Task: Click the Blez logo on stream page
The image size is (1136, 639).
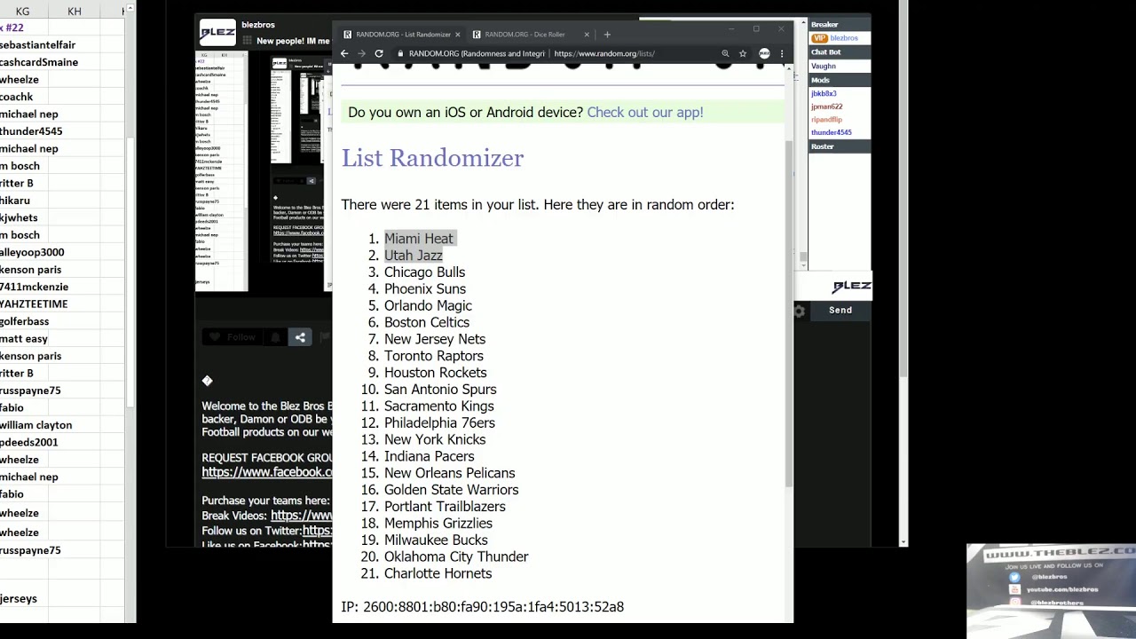Action: (x=217, y=33)
